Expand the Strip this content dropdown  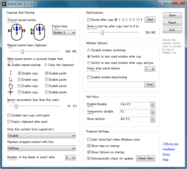click(x=41, y=136)
